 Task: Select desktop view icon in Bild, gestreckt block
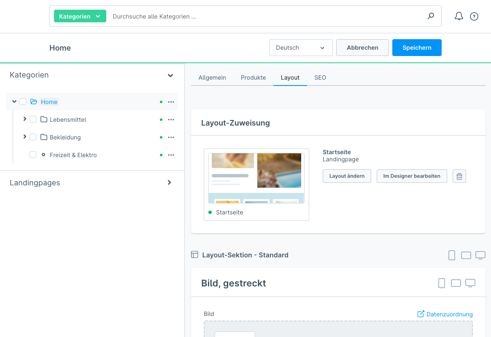(470, 283)
